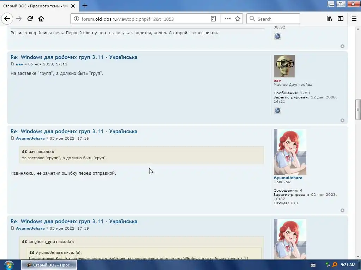Open the Library icon in toolbar

click(x=329, y=19)
